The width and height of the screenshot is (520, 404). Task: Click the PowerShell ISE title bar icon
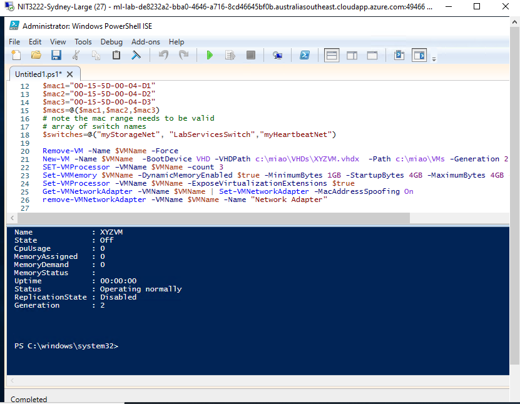[x=14, y=26]
